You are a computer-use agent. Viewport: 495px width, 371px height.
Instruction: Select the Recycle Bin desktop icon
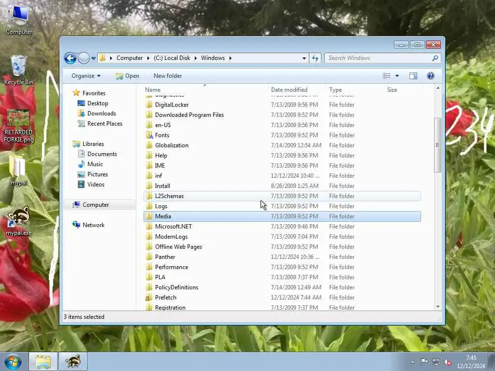point(19,66)
